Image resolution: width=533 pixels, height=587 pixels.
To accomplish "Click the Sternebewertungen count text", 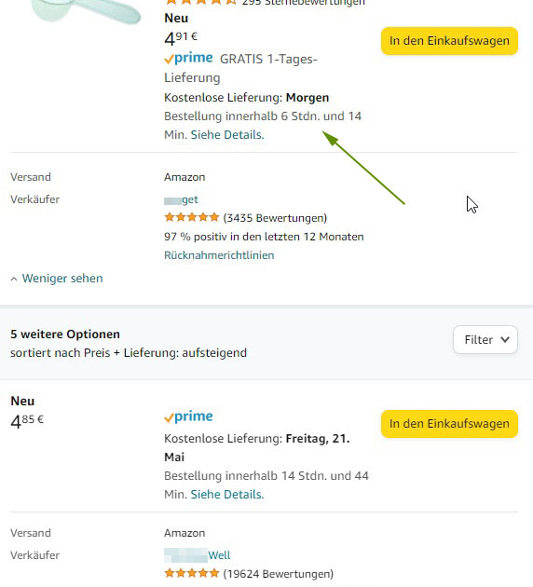I will [303, 3].
